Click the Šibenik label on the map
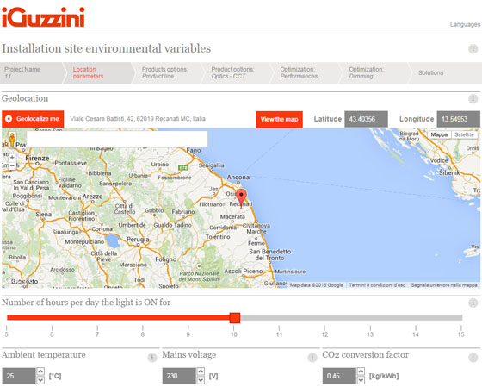 pos(449,172)
